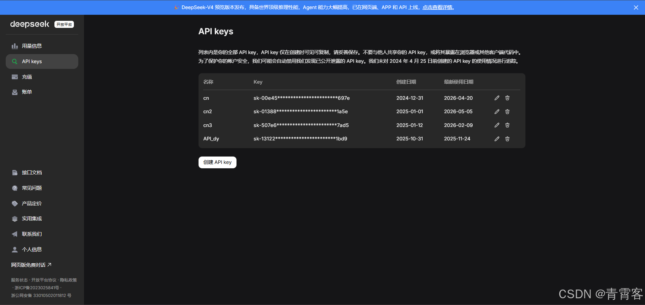Click the edit pencil for key cn

(497, 98)
